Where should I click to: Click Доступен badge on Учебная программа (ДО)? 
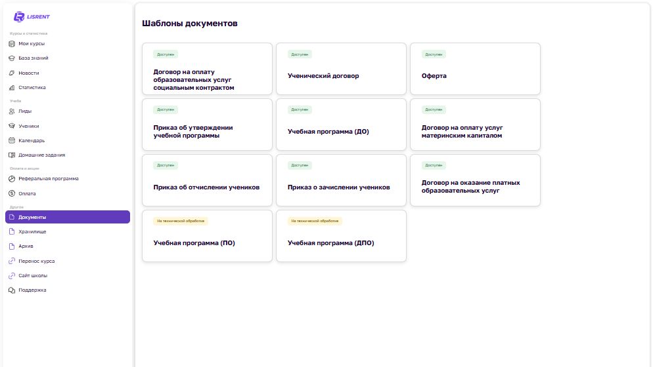(300, 109)
